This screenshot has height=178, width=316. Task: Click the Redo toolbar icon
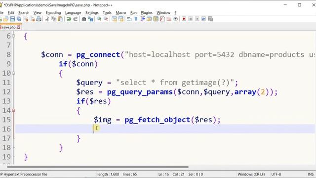pos(76,19)
